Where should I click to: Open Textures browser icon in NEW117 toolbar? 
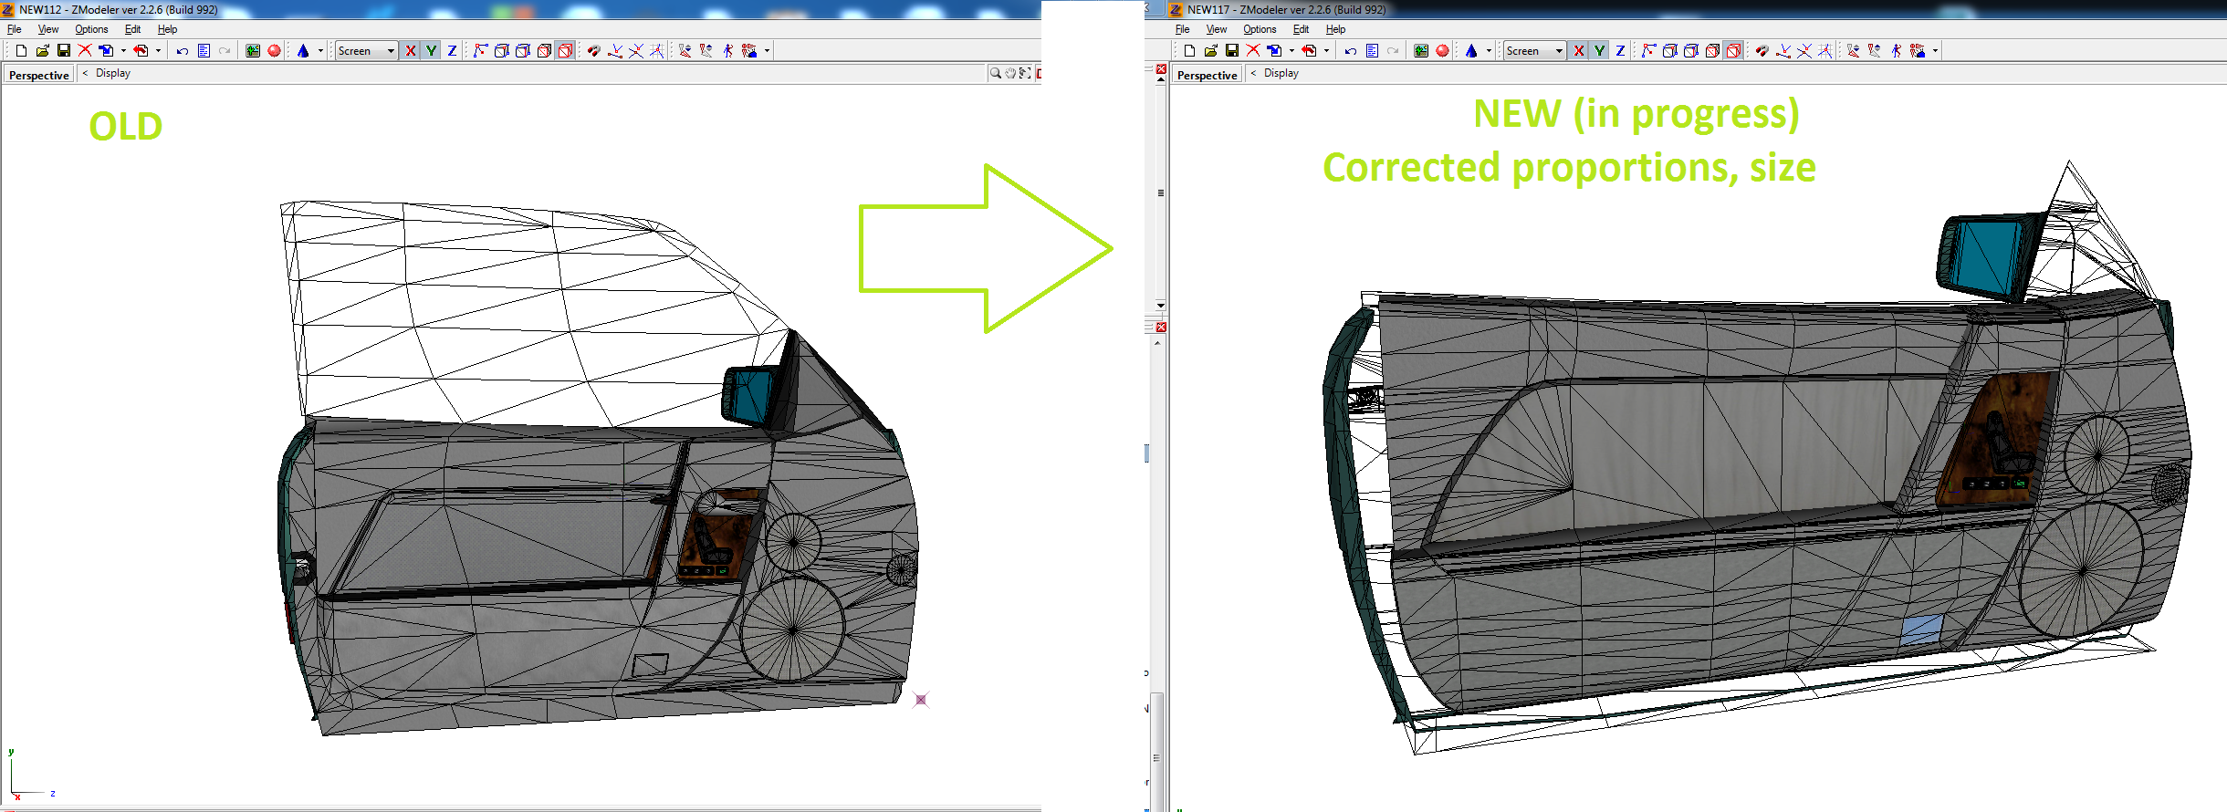(1421, 51)
